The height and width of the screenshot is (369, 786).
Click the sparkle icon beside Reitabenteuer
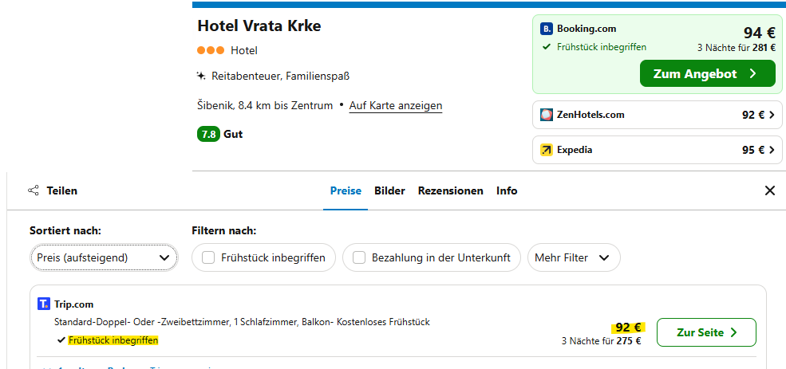(201, 77)
